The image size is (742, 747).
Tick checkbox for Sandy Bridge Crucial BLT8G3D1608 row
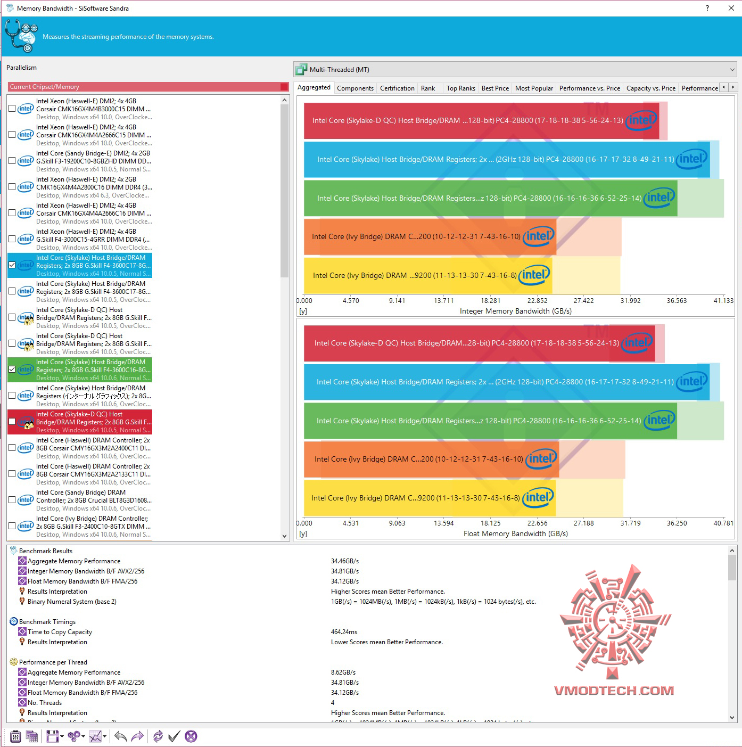(x=12, y=500)
